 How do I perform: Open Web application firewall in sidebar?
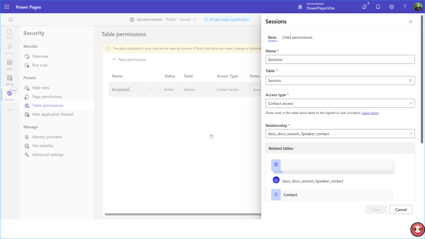point(52,115)
